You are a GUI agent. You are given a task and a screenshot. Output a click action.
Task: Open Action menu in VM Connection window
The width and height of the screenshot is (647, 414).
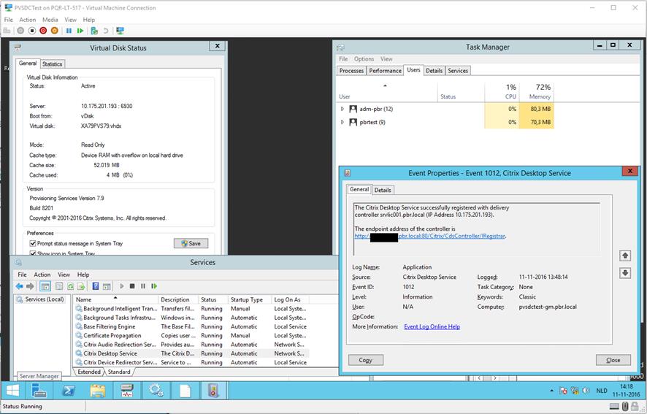coord(28,20)
